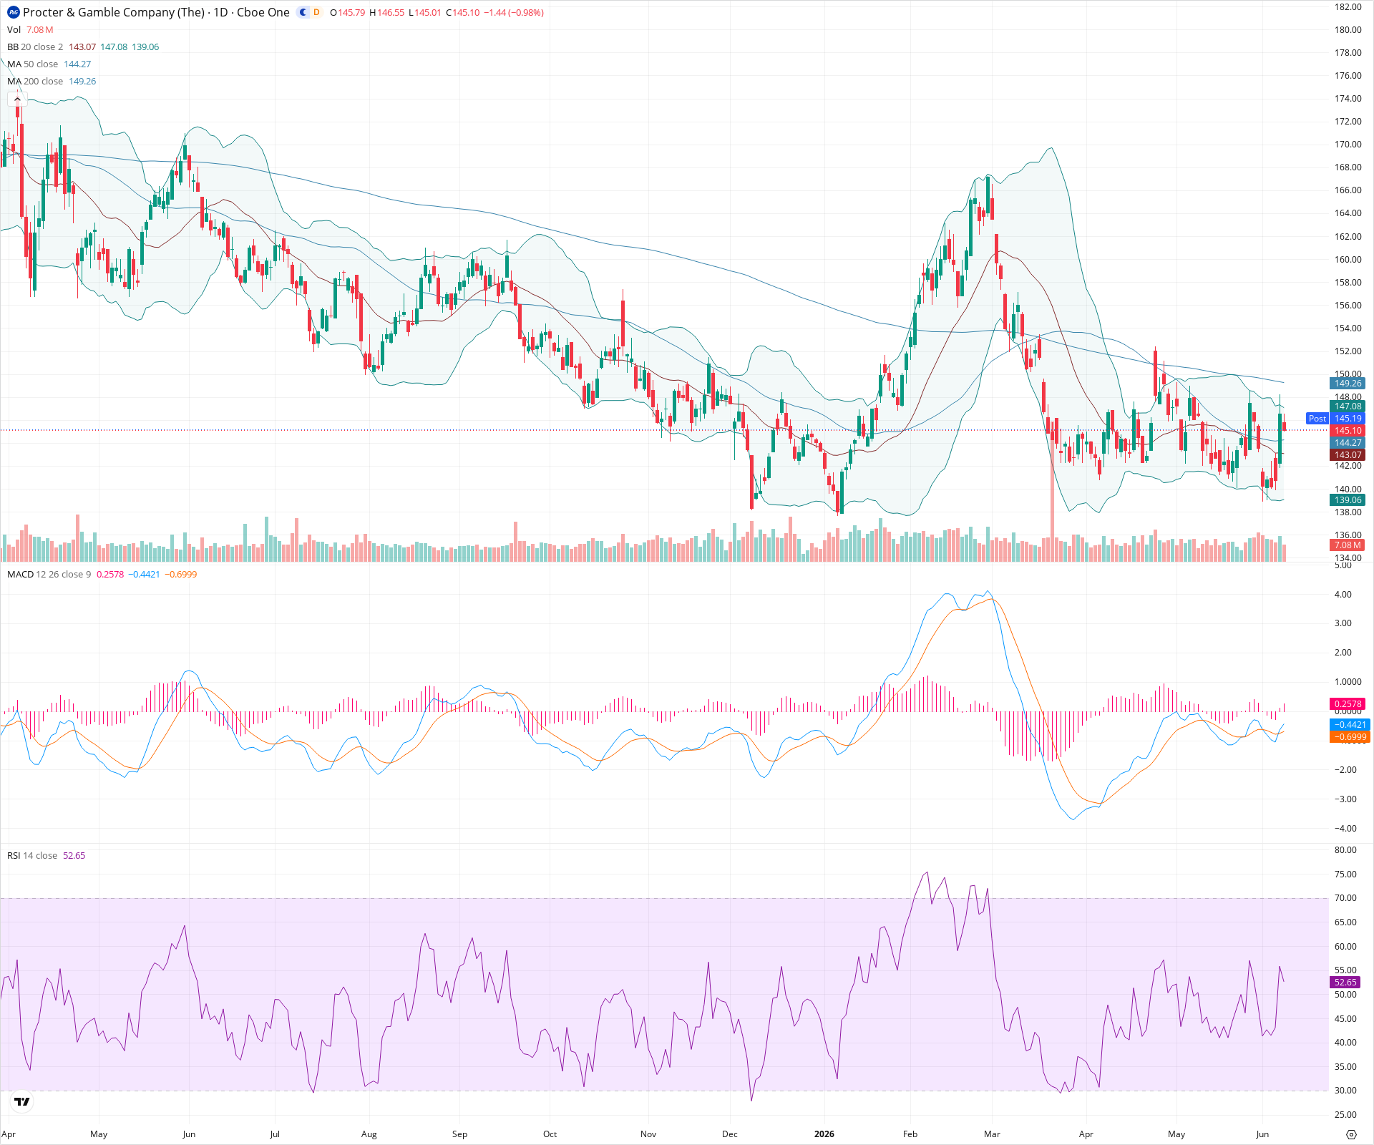Viewport: 1374px width, 1145px height.
Task: Click the 139.06 value in the BB legend
Action: coord(145,47)
